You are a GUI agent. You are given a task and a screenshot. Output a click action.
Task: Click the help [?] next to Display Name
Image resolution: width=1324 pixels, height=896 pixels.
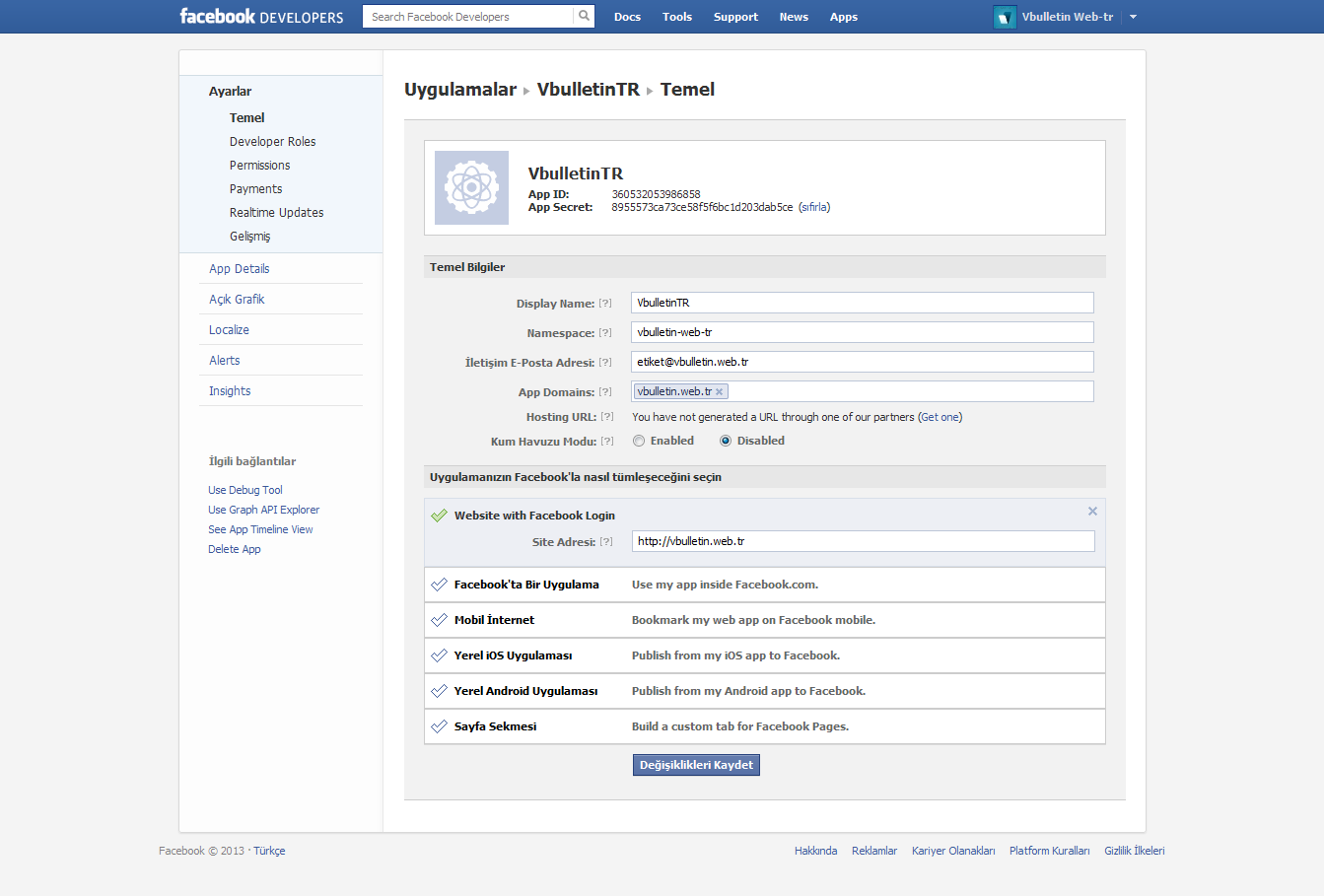[605, 304]
